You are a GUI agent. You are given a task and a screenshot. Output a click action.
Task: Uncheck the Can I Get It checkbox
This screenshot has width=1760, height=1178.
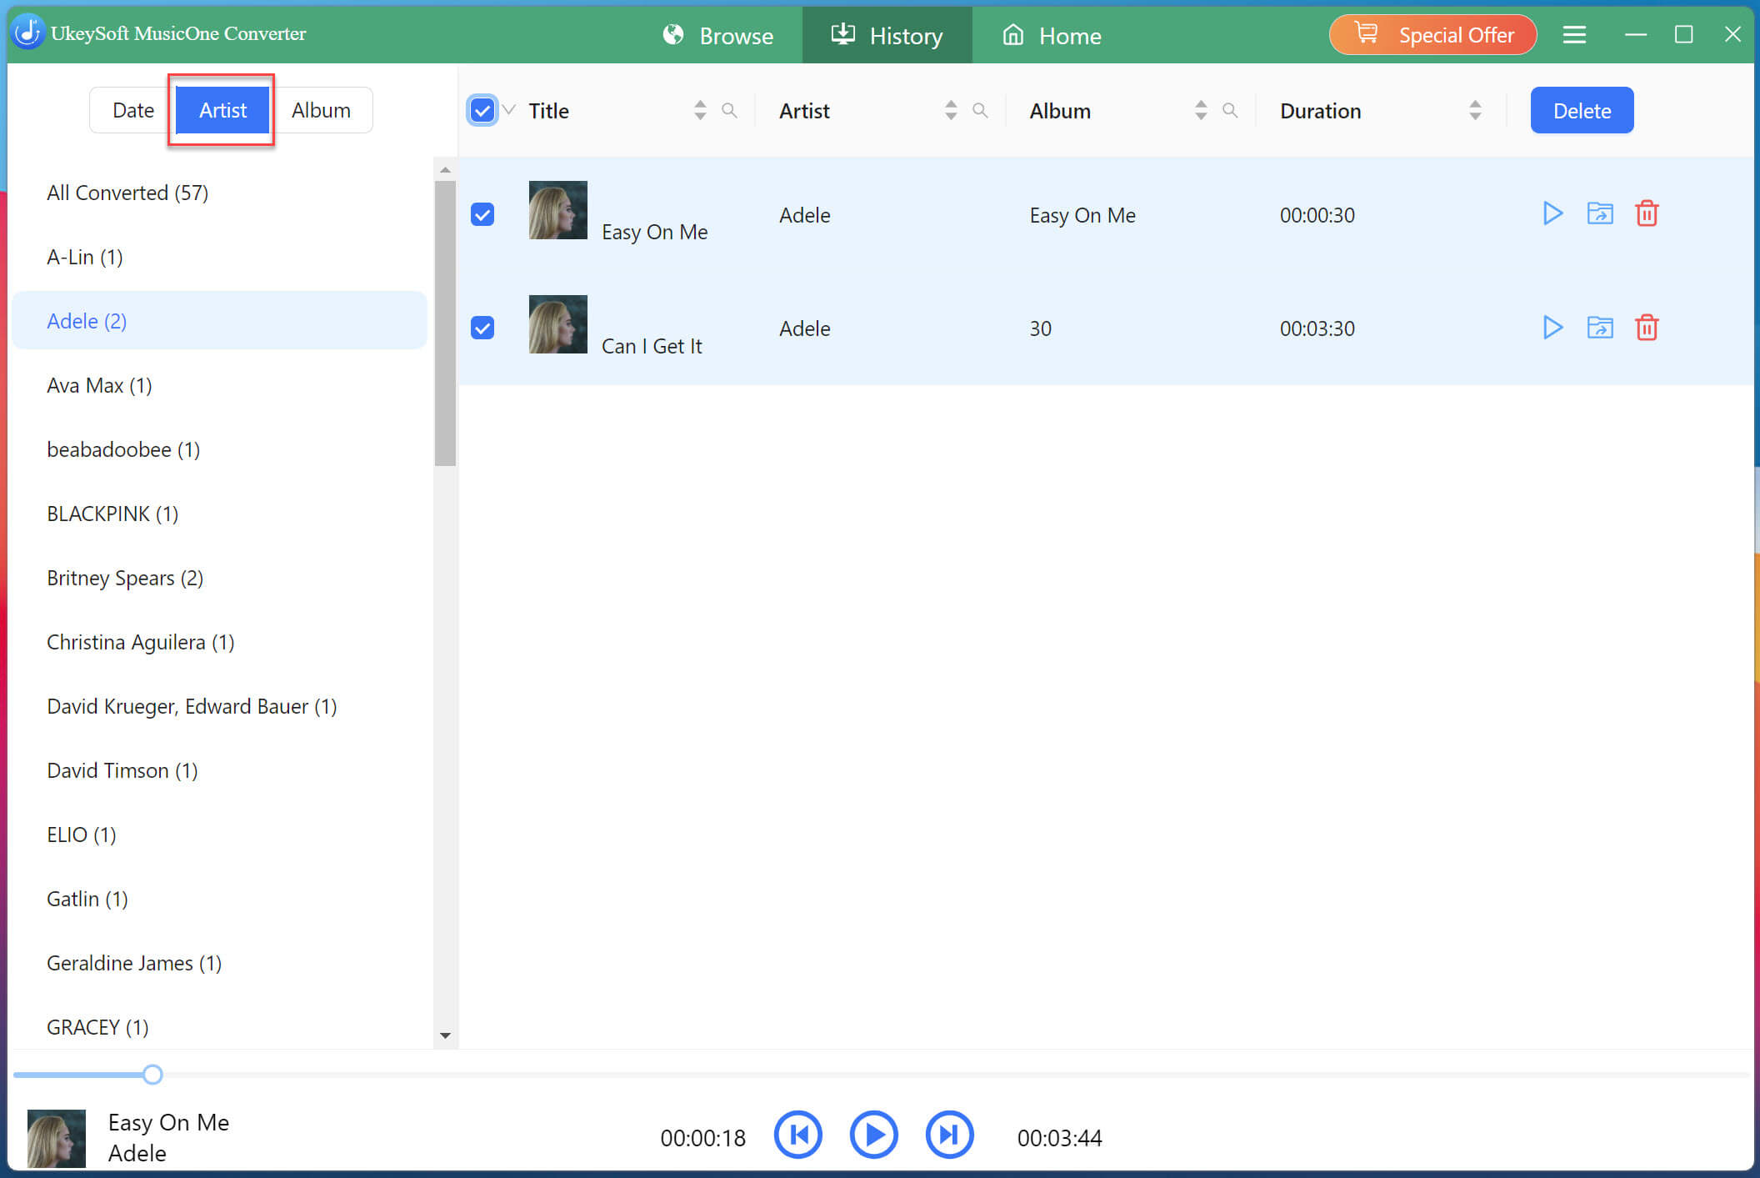tap(482, 328)
